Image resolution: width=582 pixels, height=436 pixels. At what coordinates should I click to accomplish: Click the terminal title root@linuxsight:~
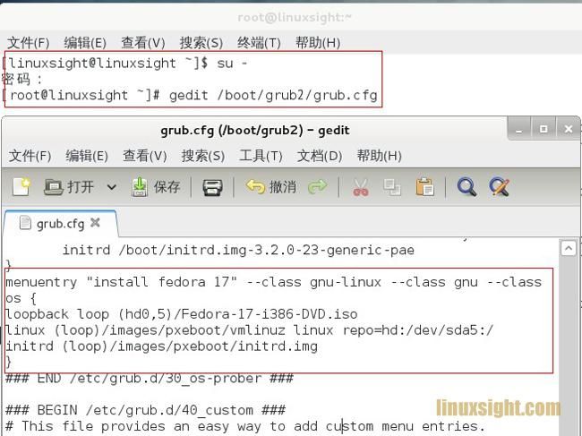tap(295, 17)
